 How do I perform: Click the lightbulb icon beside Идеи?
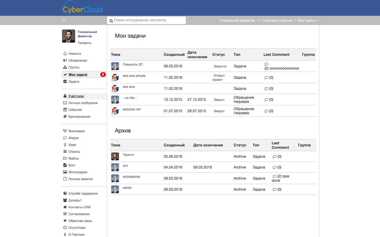(65, 145)
